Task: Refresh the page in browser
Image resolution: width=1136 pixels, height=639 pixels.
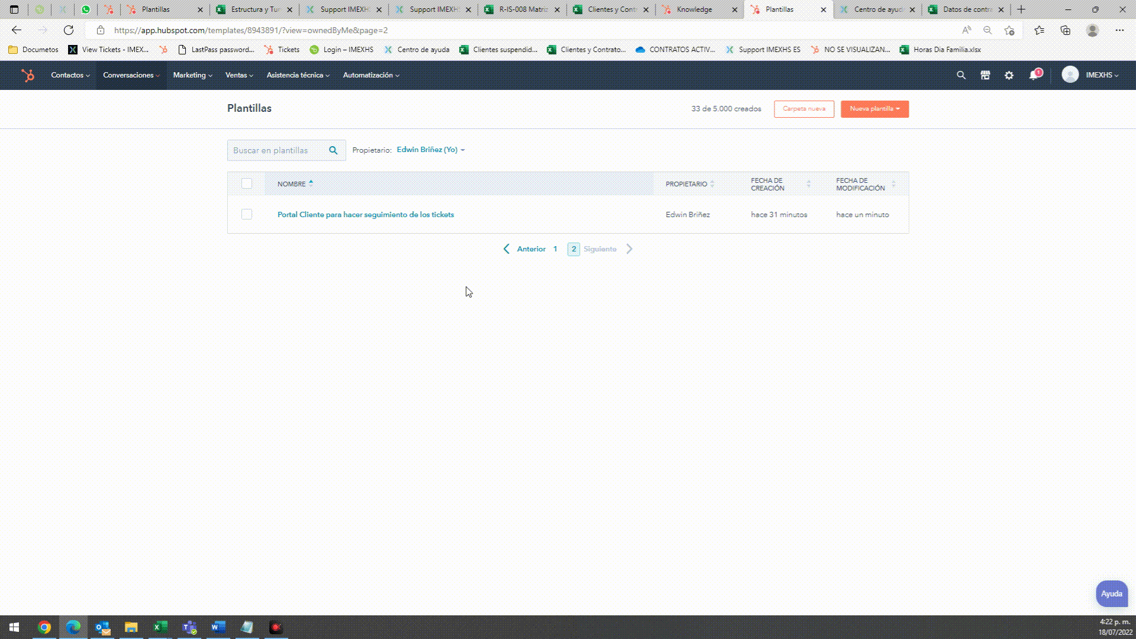Action: coord(69,30)
